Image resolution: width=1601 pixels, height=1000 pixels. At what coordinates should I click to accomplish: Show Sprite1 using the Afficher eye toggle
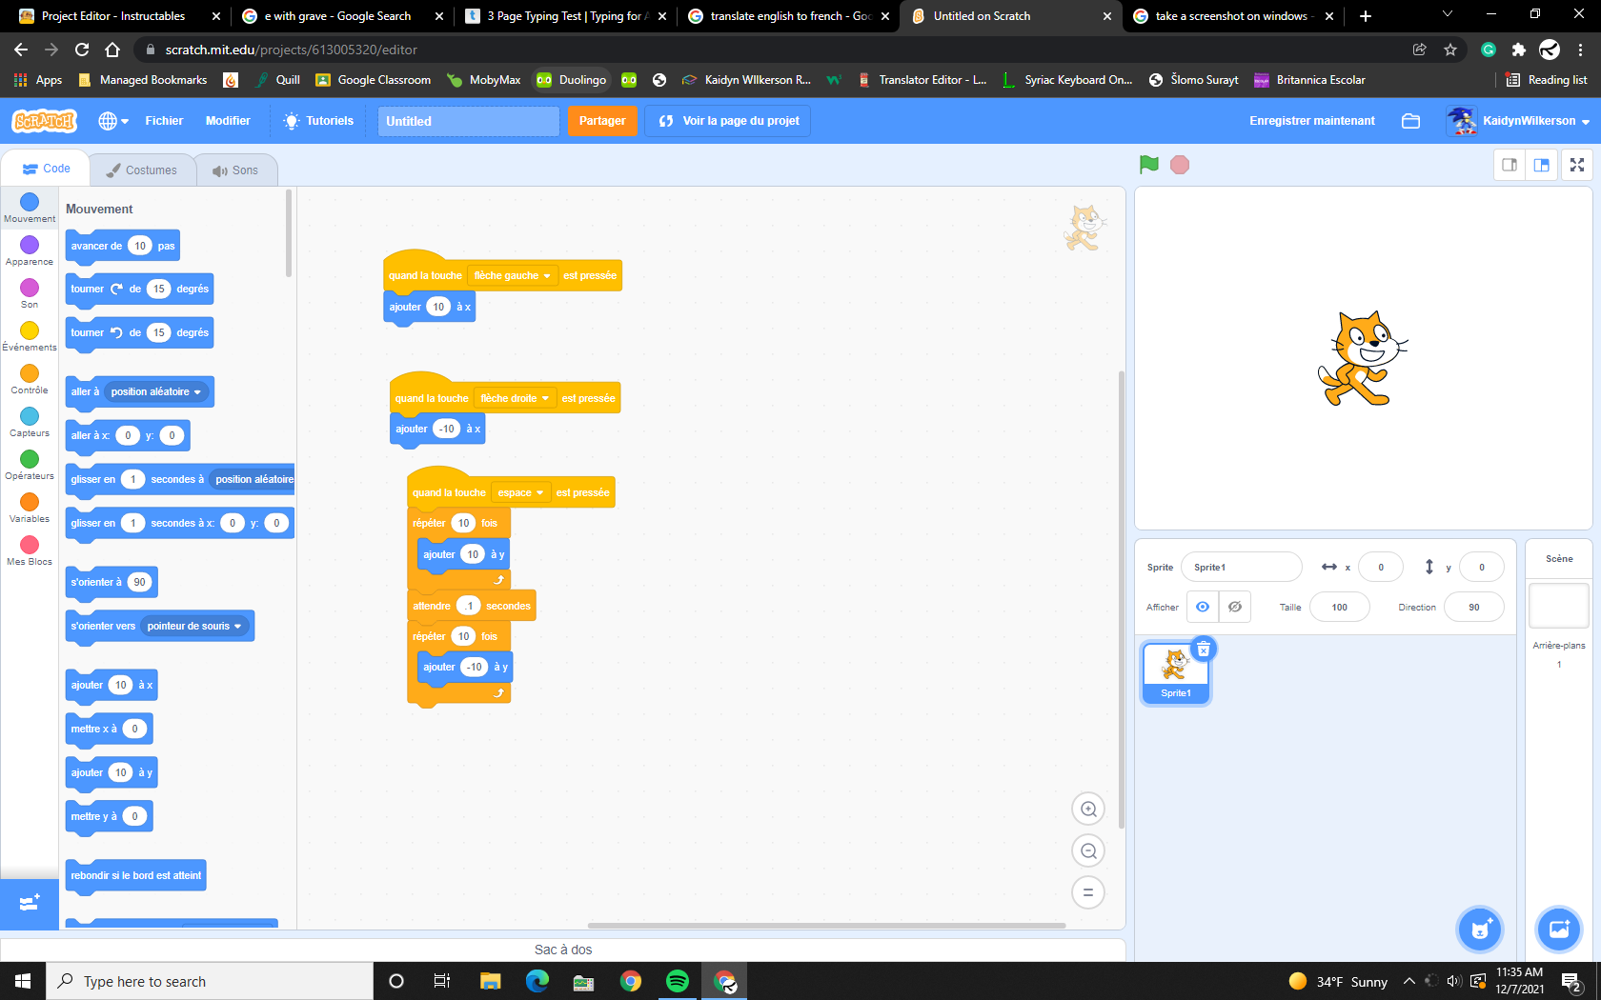point(1202,607)
